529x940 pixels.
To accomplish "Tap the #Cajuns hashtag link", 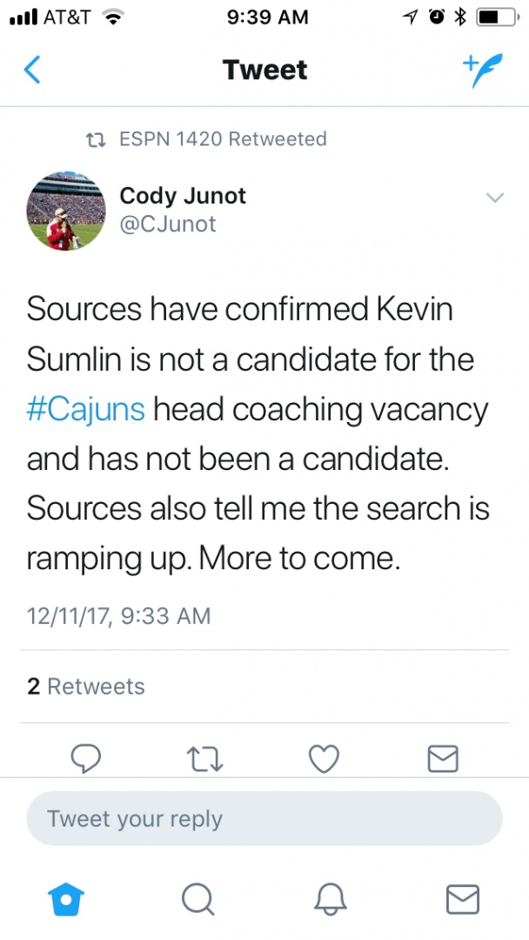I will pos(86,408).
